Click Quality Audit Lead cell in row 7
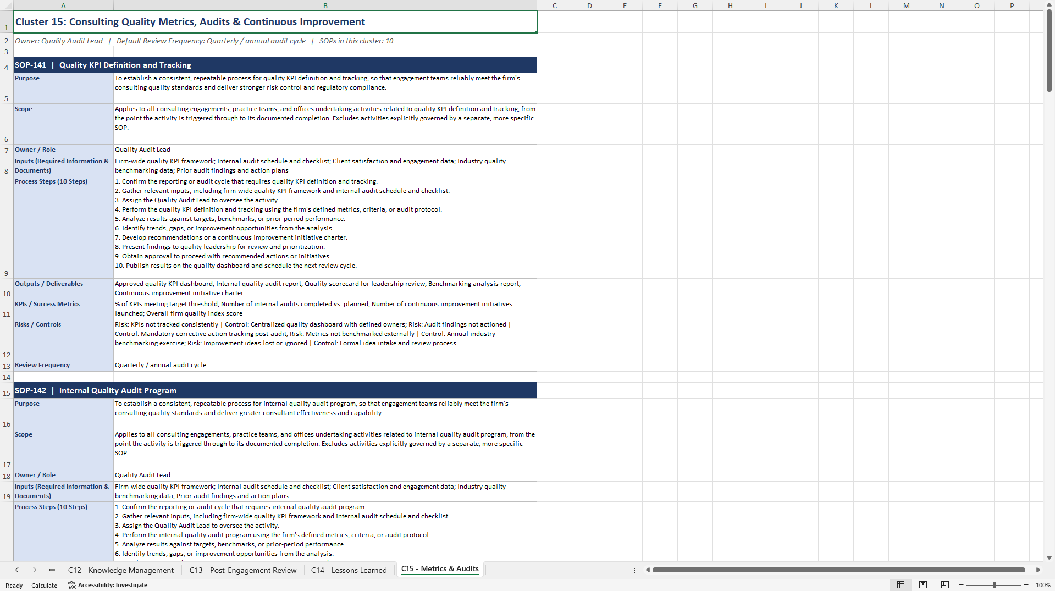Viewport: 1055px width, 591px height. [325, 150]
